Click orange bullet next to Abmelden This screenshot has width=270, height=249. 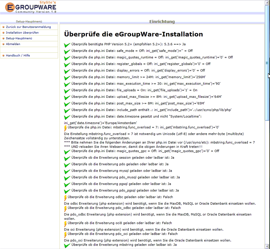click(3, 44)
